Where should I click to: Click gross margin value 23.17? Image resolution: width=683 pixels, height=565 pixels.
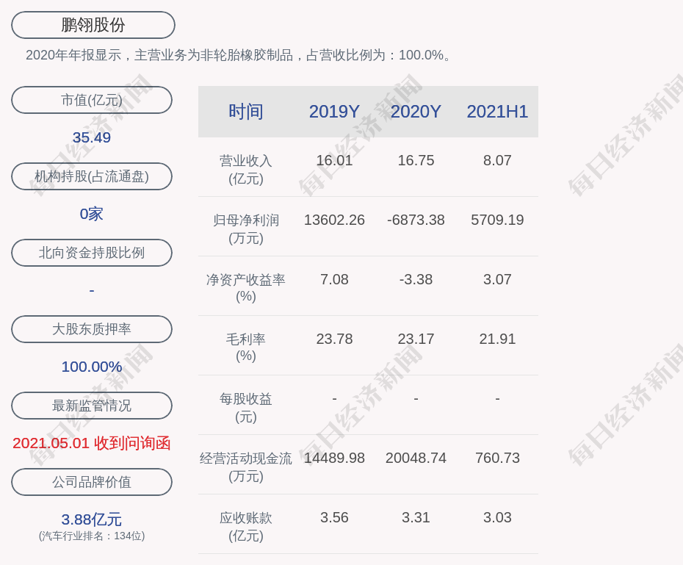pyautogui.click(x=416, y=339)
